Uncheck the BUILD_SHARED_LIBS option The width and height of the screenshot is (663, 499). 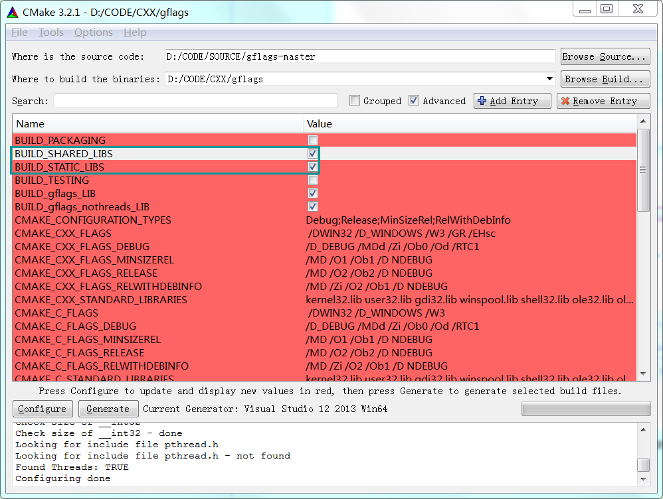(313, 153)
